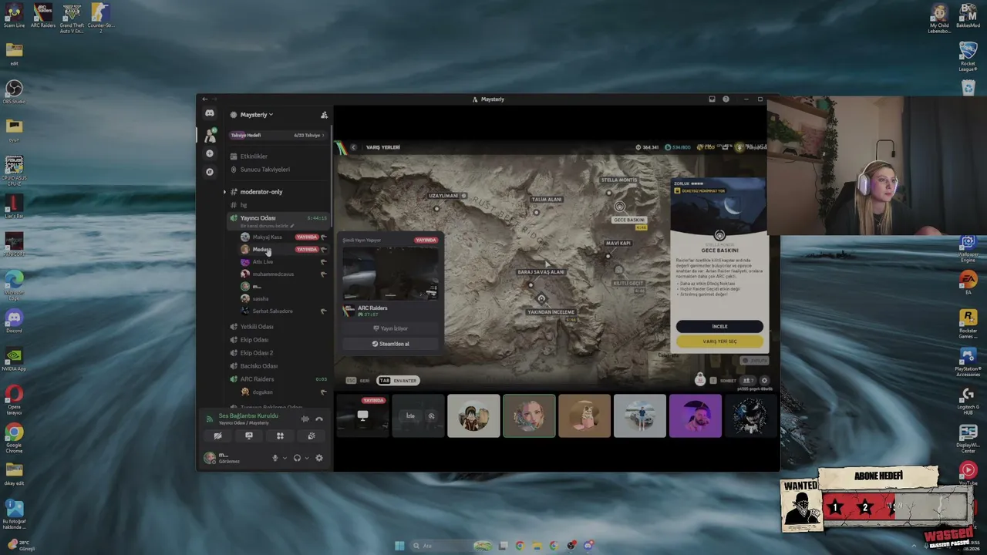This screenshot has width=987, height=555.
Task: Select user Makyaj Kasa in voice channel
Action: pyautogui.click(x=267, y=237)
